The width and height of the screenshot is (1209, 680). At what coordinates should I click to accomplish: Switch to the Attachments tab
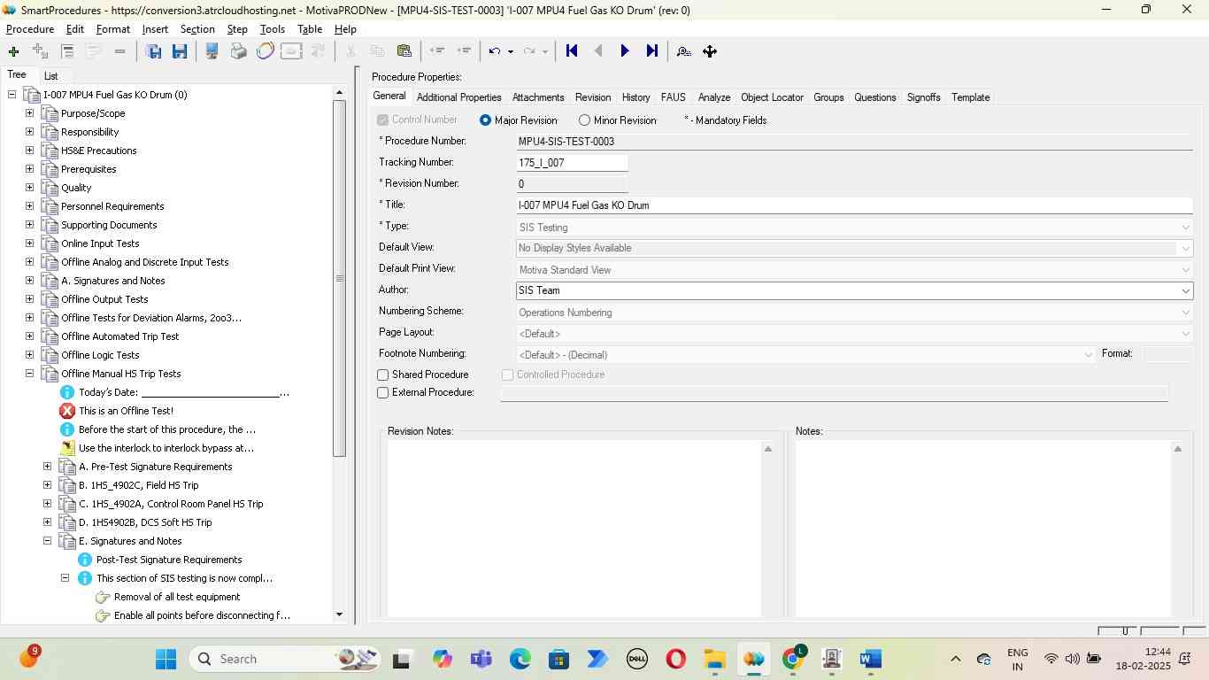[537, 97]
